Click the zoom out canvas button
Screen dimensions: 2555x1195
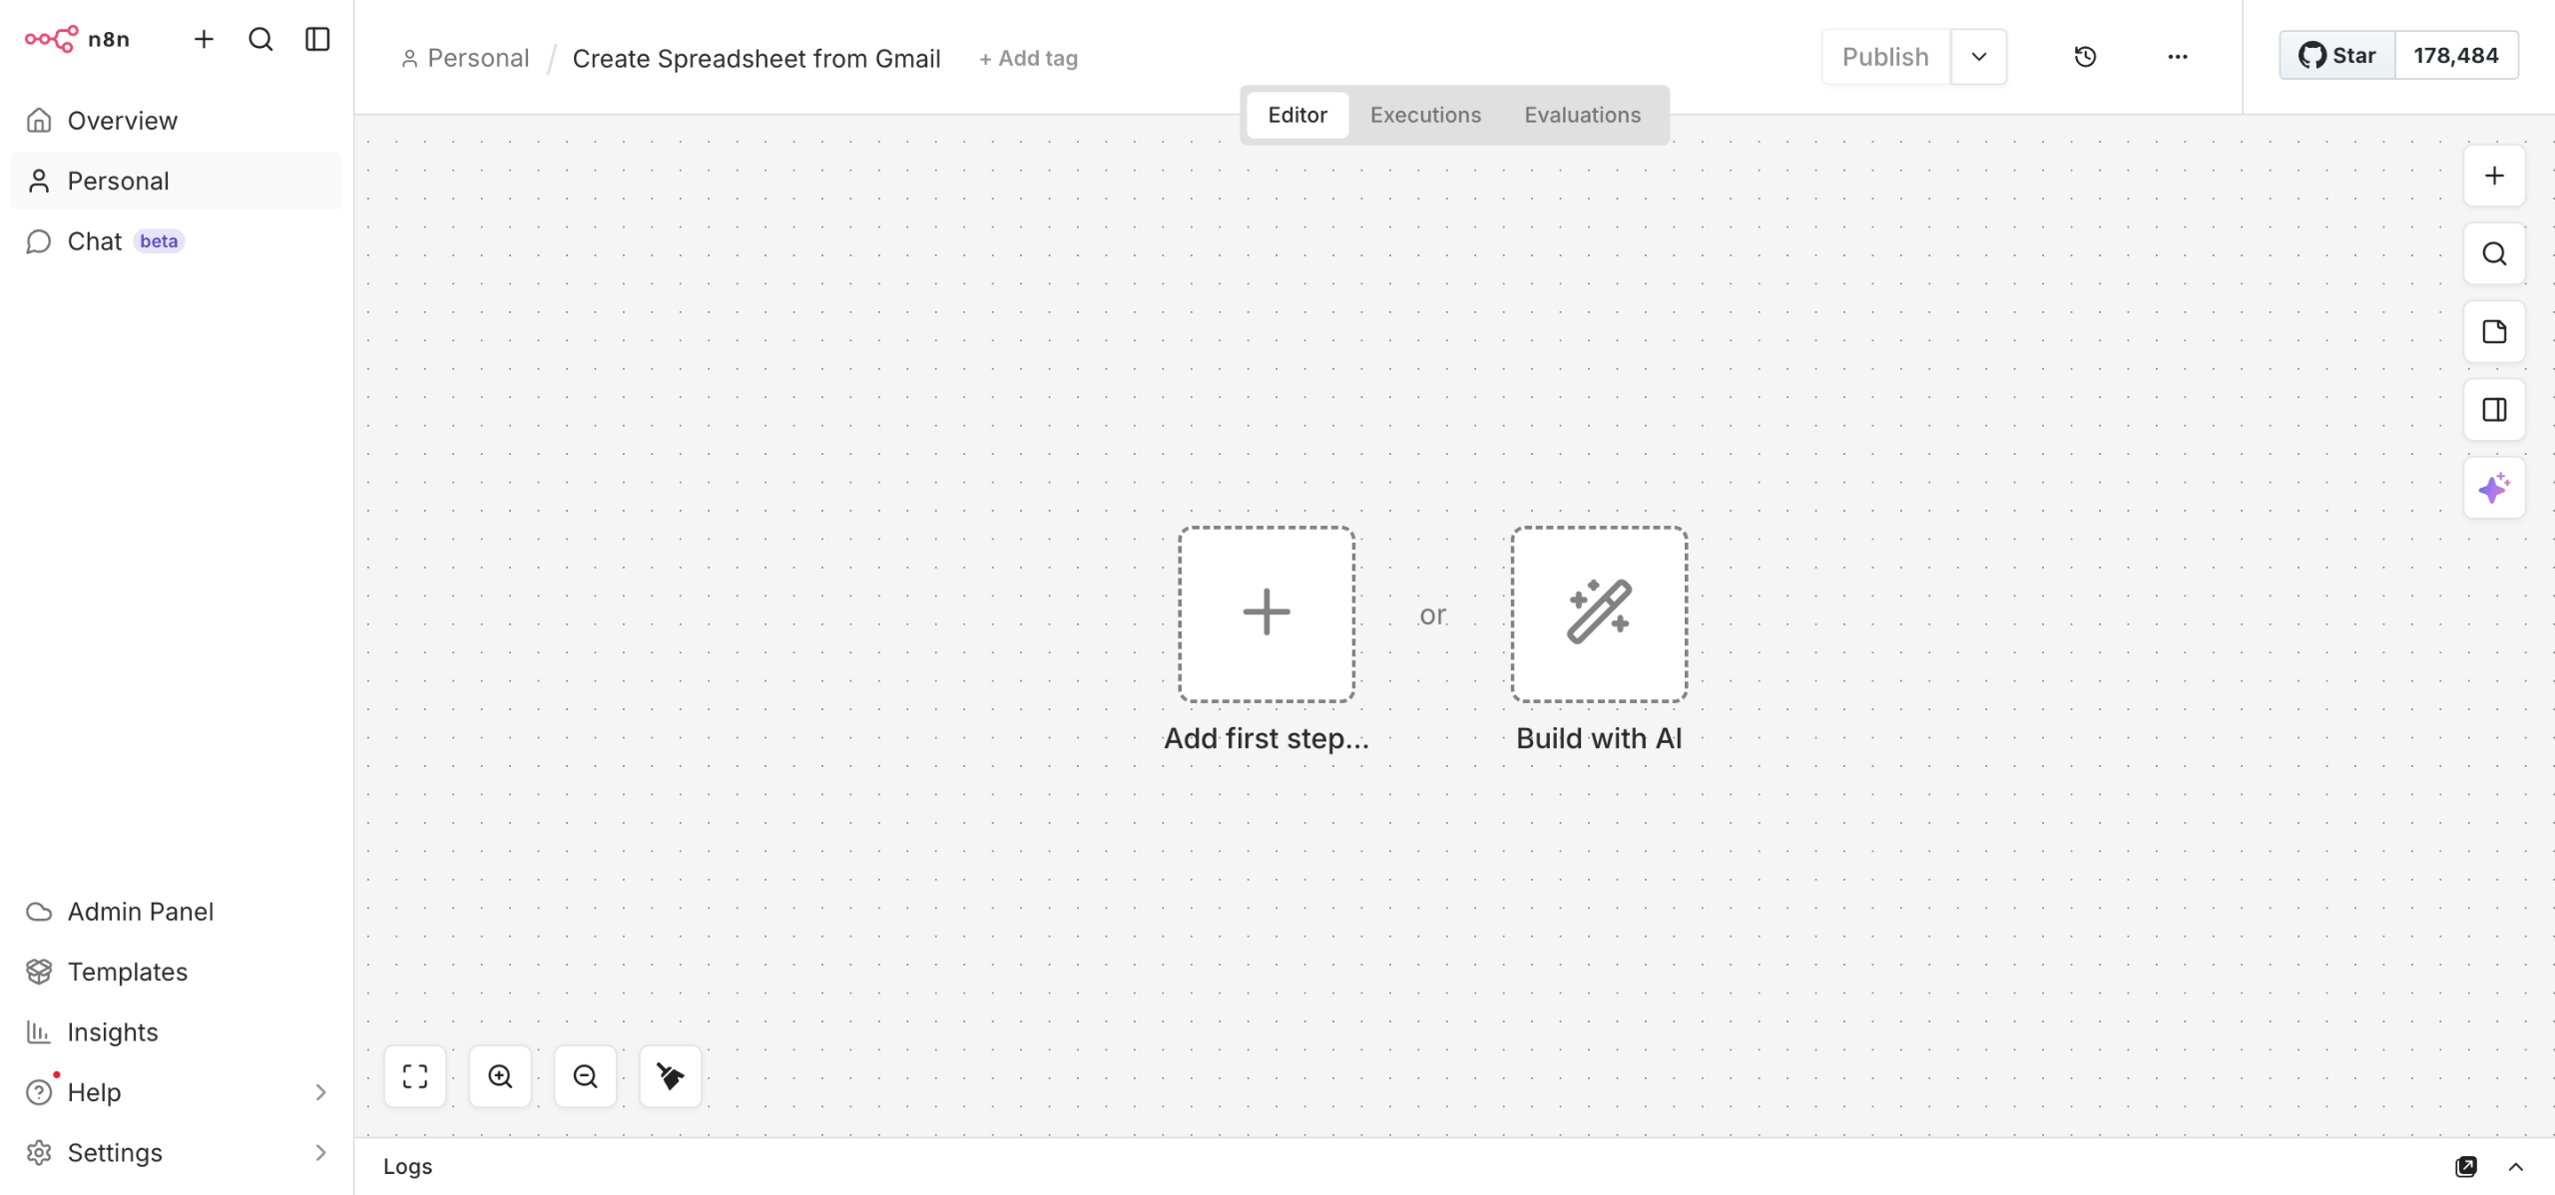pos(585,1076)
